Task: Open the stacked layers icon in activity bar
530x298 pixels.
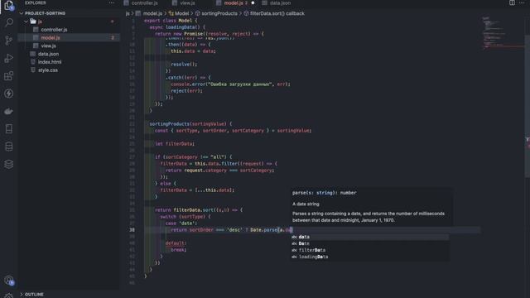Action: tap(9, 164)
